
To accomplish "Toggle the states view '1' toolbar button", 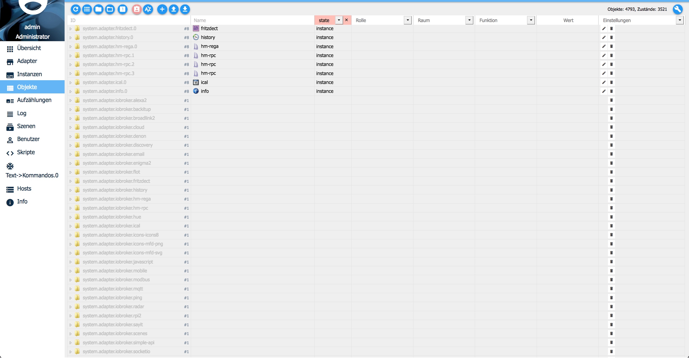I will (122, 9).
